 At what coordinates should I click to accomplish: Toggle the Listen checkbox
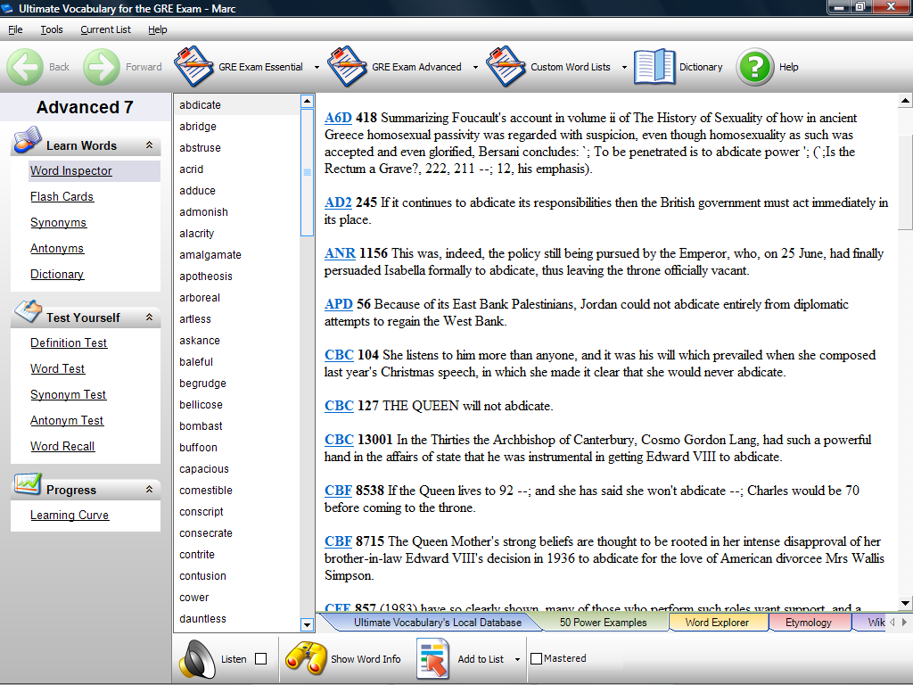tap(261, 659)
